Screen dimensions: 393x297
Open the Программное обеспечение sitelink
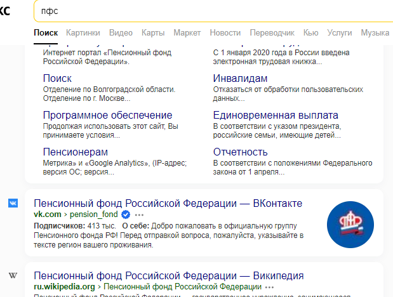[107, 115]
